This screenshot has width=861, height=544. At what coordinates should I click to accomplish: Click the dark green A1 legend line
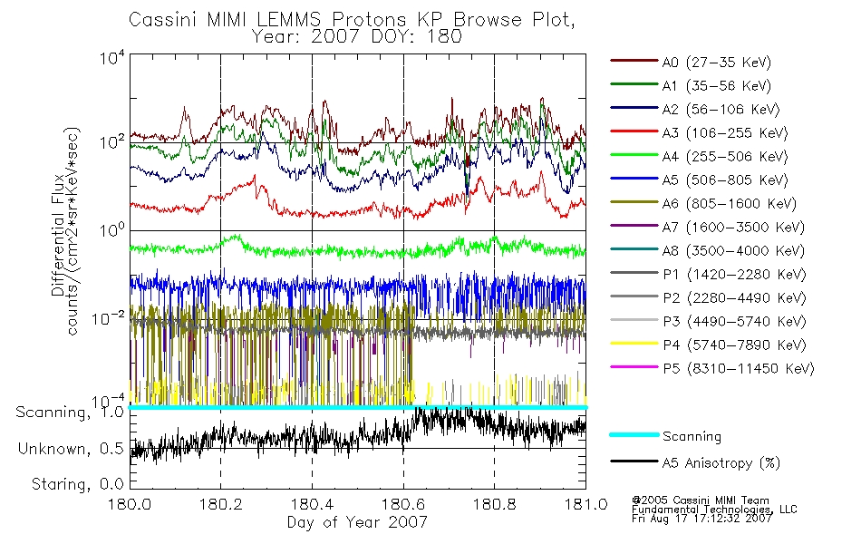[634, 84]
